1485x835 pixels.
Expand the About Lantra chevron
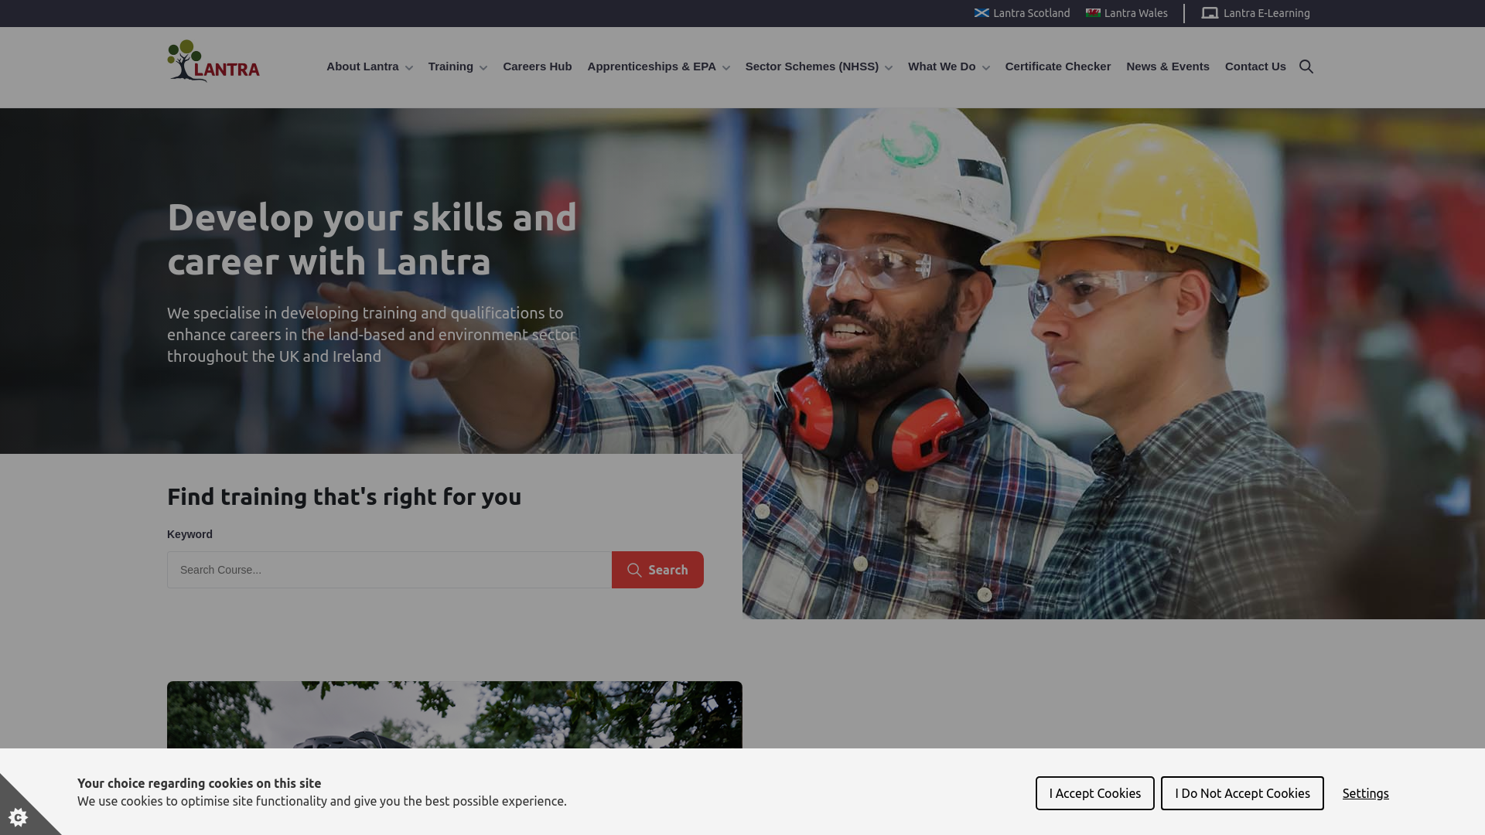click(x=409, y=68)
